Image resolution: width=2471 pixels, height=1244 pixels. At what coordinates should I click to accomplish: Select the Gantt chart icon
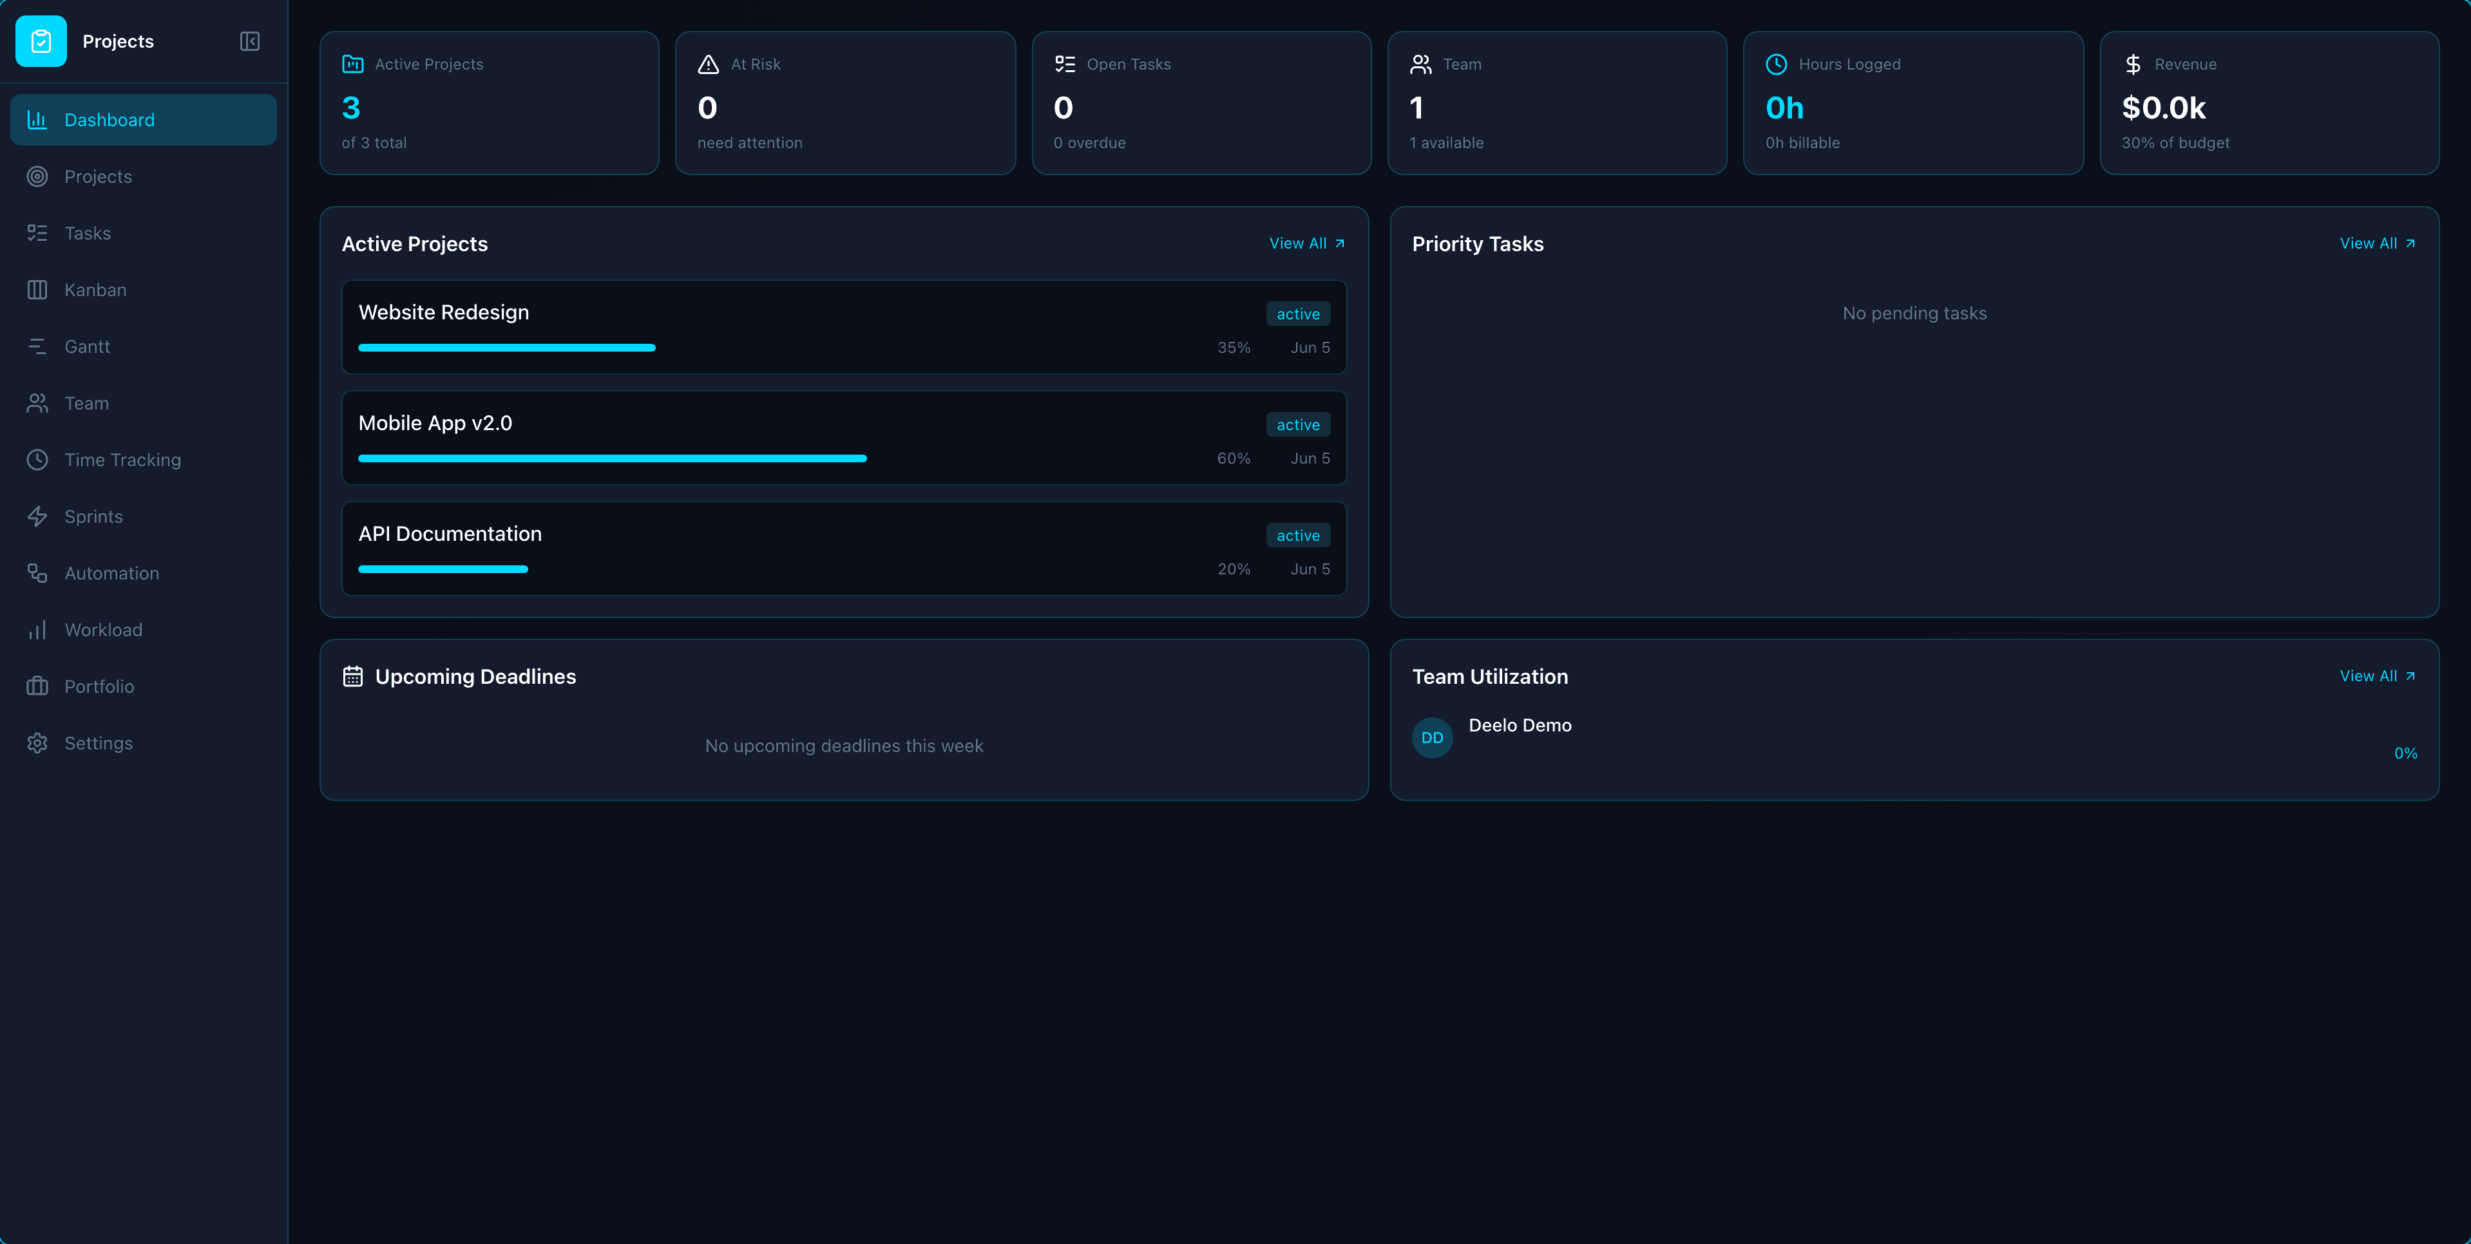click(37, 346)
